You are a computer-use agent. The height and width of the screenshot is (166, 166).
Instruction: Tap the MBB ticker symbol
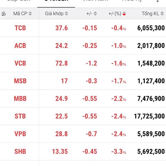click(20, 98)
